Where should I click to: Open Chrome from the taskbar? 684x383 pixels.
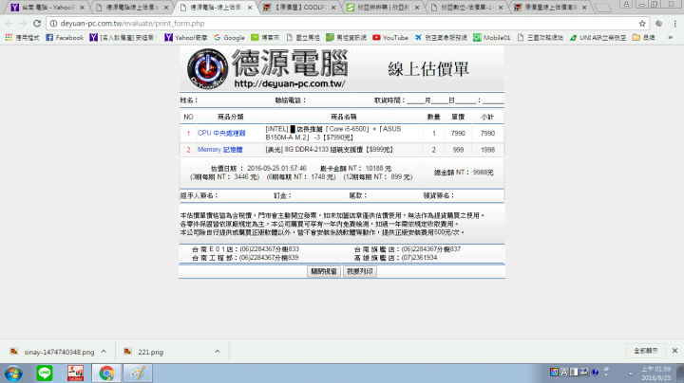(x=106, y=374)
